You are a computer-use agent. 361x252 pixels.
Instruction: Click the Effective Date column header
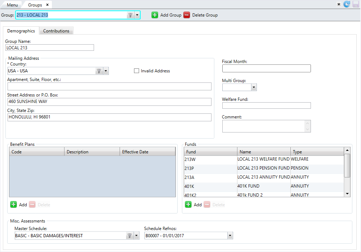point(148,152)
